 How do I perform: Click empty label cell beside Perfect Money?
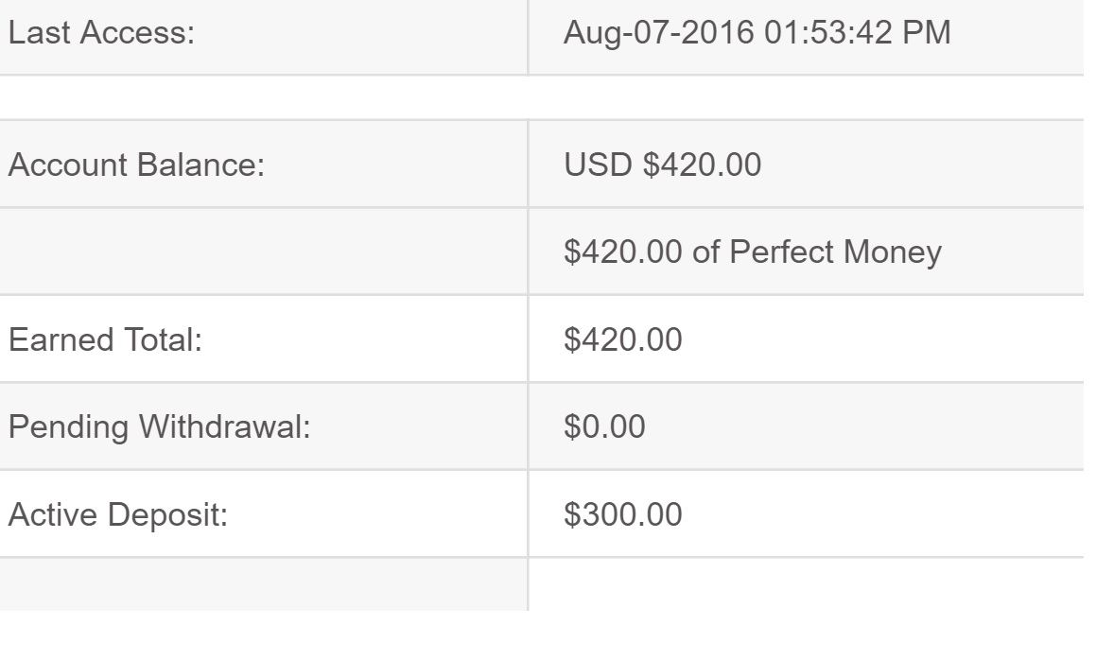point(263,253)
